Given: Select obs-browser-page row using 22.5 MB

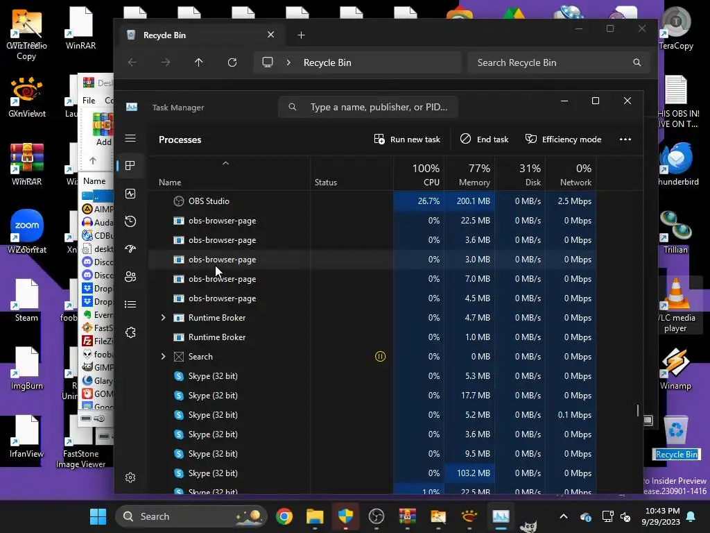Looking at the screenshot, I should 372,220.
